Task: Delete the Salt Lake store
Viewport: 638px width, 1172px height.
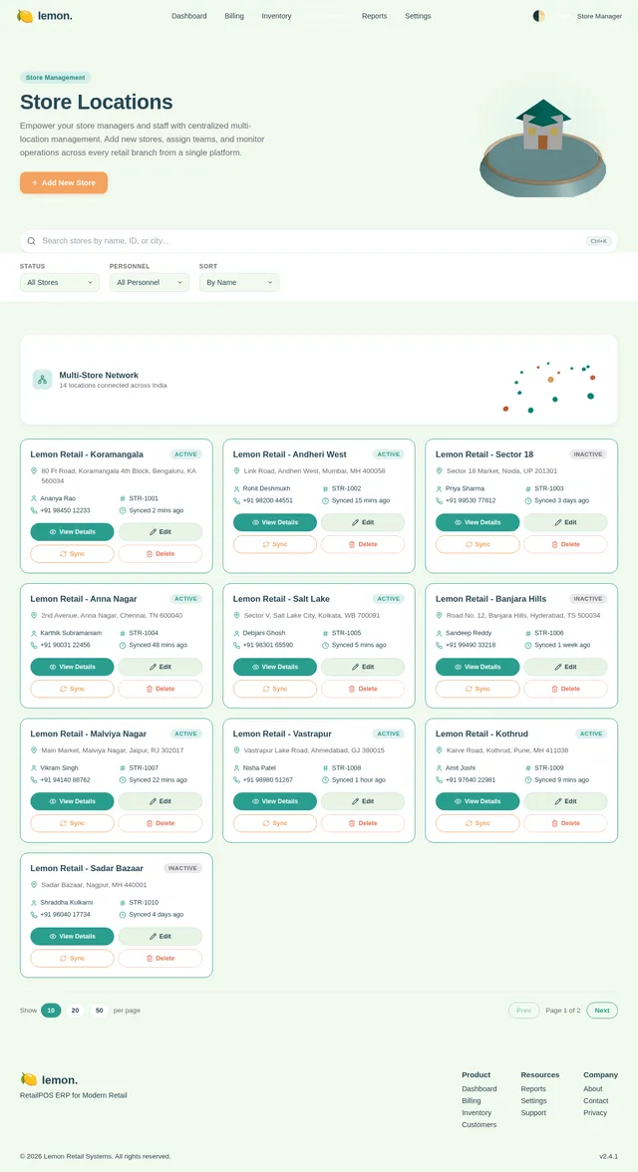Action: point(363,689)
